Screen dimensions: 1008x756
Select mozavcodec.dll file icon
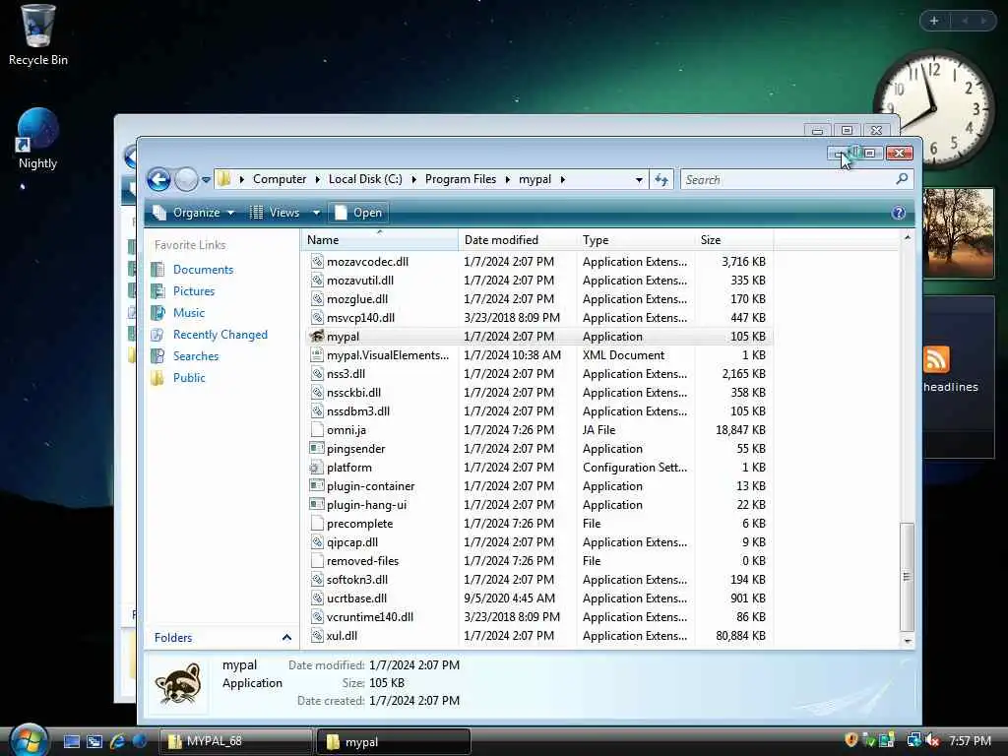[x=317, y=261]
